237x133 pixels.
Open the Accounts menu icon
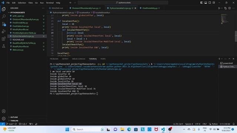[x=4, y=111]
